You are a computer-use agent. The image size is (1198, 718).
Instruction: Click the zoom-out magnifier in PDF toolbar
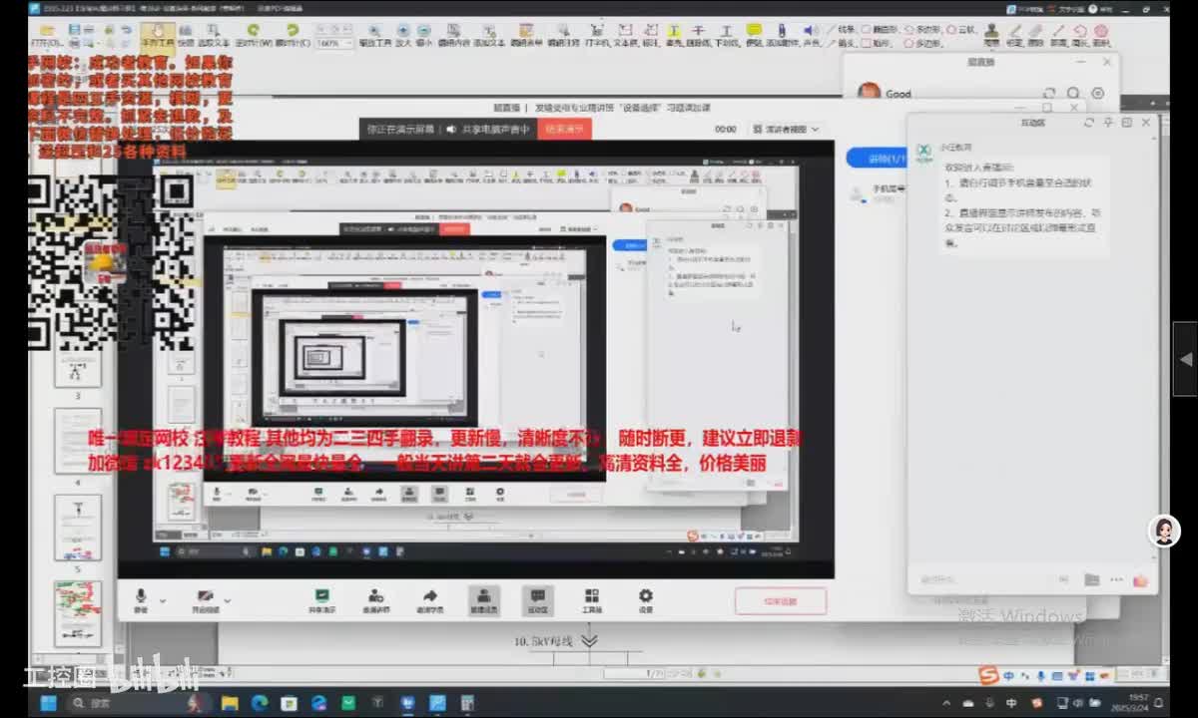pyautogui.click(x=424, y=36)
